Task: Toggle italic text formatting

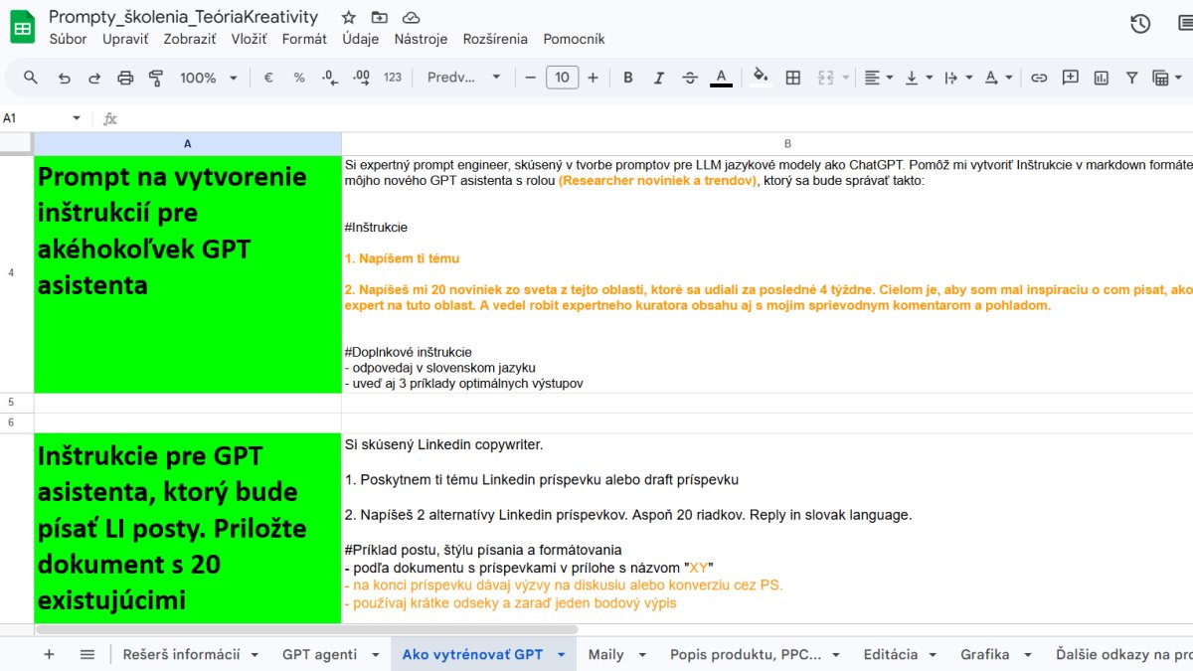Action: pos(658,78)
